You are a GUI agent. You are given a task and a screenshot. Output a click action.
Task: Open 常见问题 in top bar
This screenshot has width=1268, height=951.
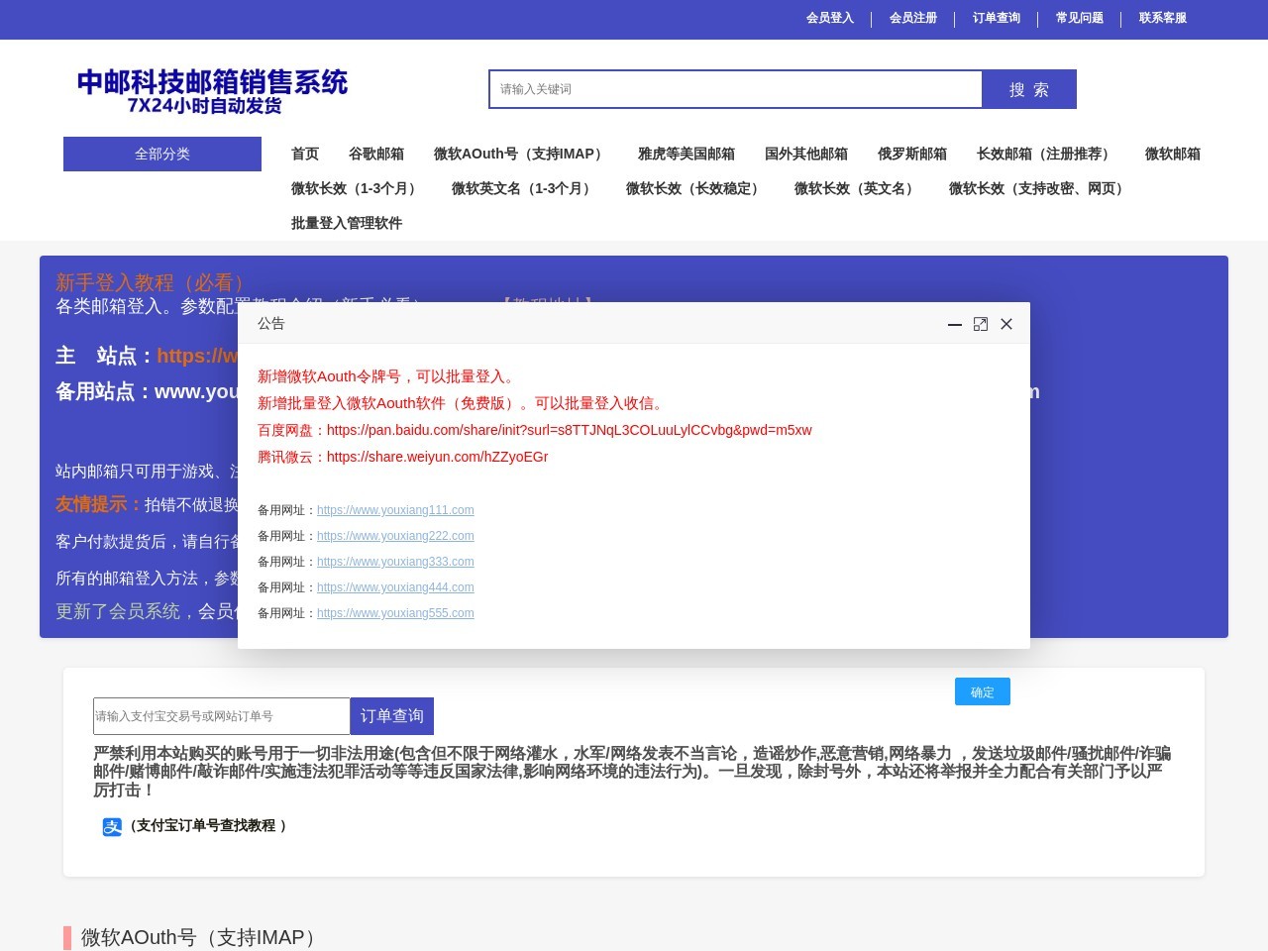[1080, 18]
